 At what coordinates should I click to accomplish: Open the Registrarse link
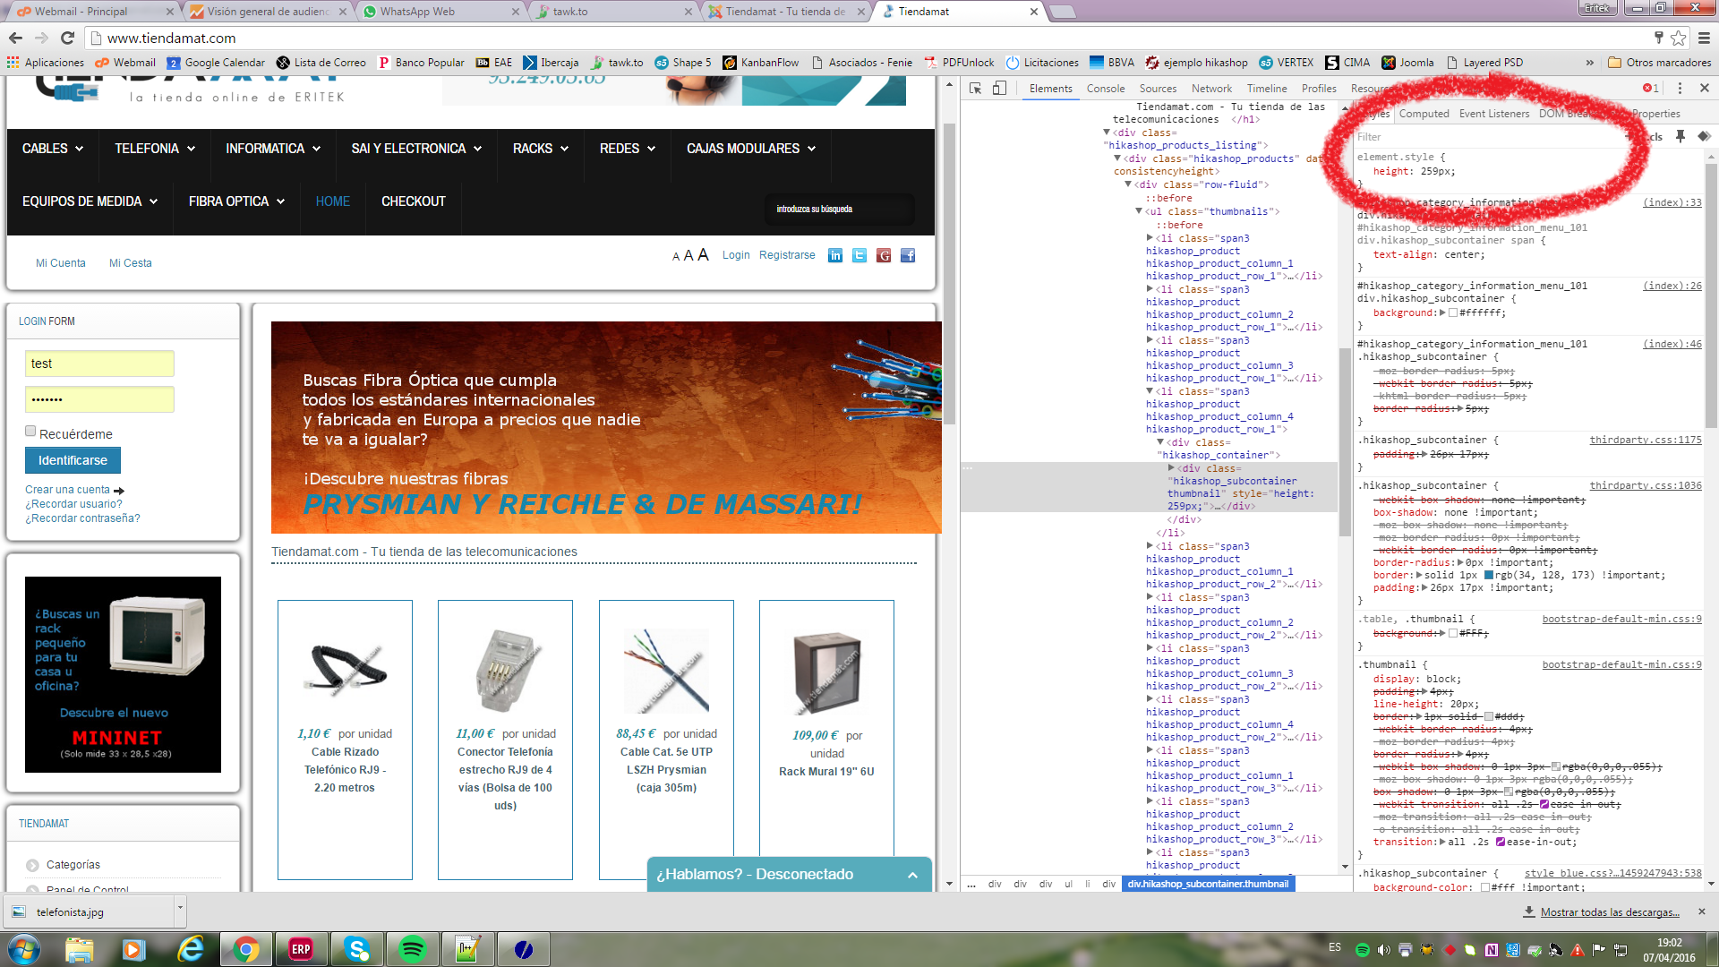point(787,255)
